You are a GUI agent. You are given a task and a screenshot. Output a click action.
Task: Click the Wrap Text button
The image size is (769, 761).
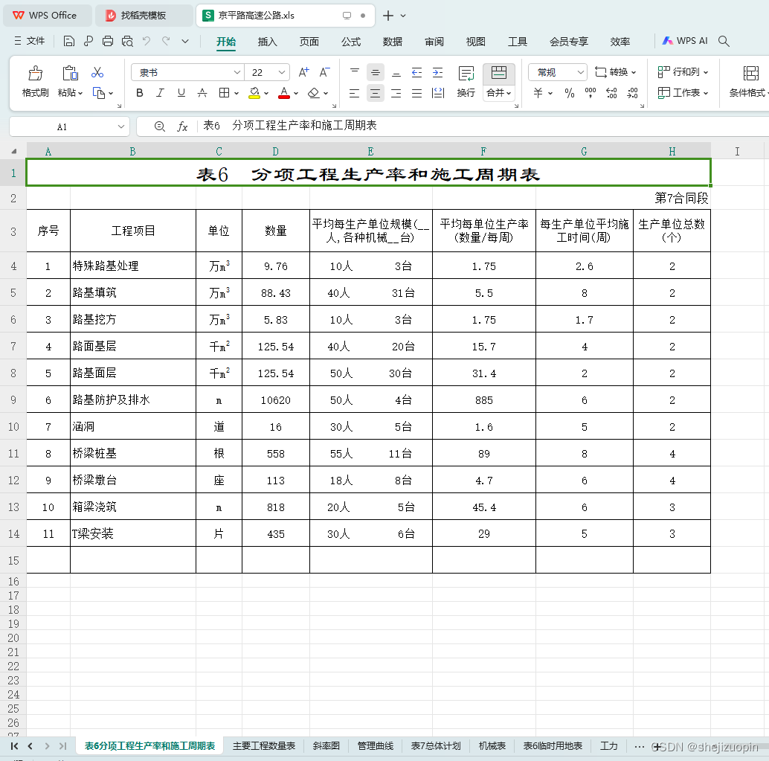pos(466,81)
